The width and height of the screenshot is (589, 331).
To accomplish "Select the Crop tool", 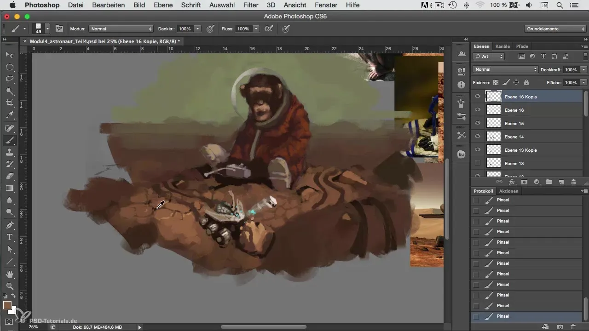I will (x=9, y=103).
